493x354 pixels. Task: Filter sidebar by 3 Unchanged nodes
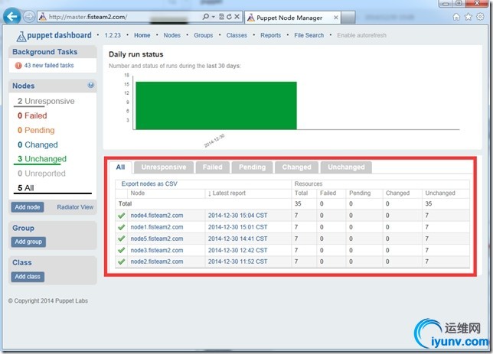(x=42, y=159)
